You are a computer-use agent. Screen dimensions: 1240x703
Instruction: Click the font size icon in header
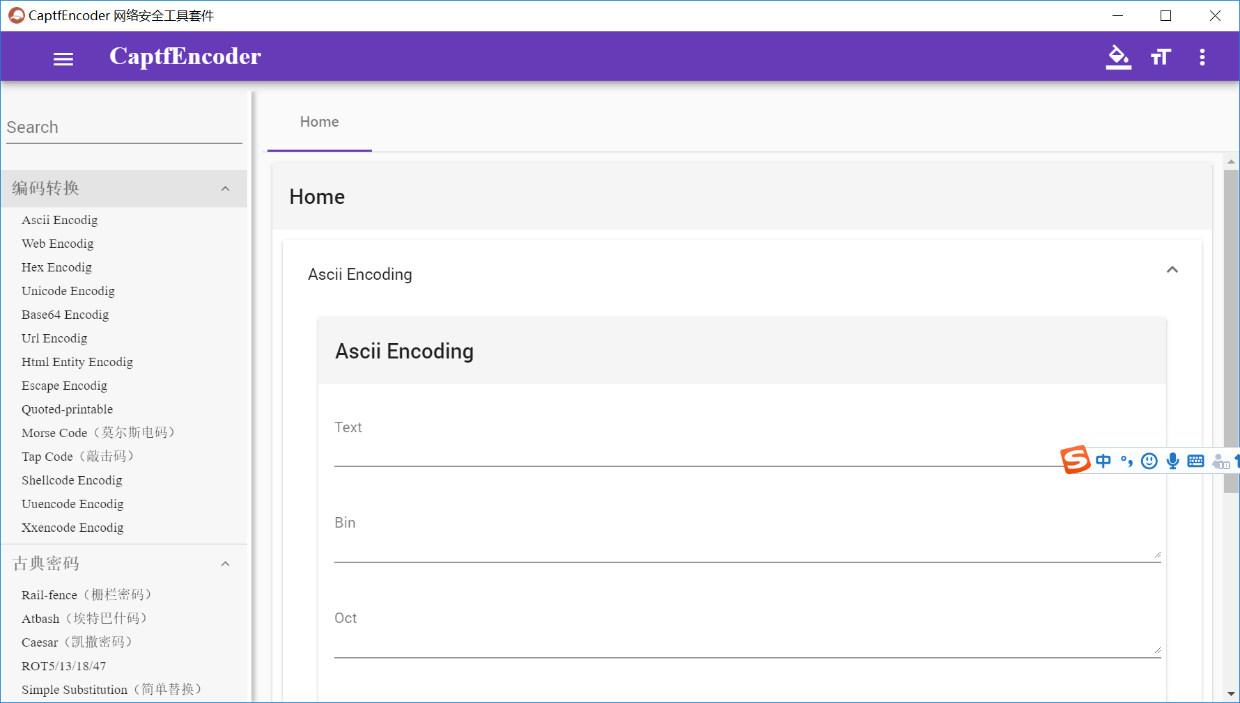[x=1161, y=57]
